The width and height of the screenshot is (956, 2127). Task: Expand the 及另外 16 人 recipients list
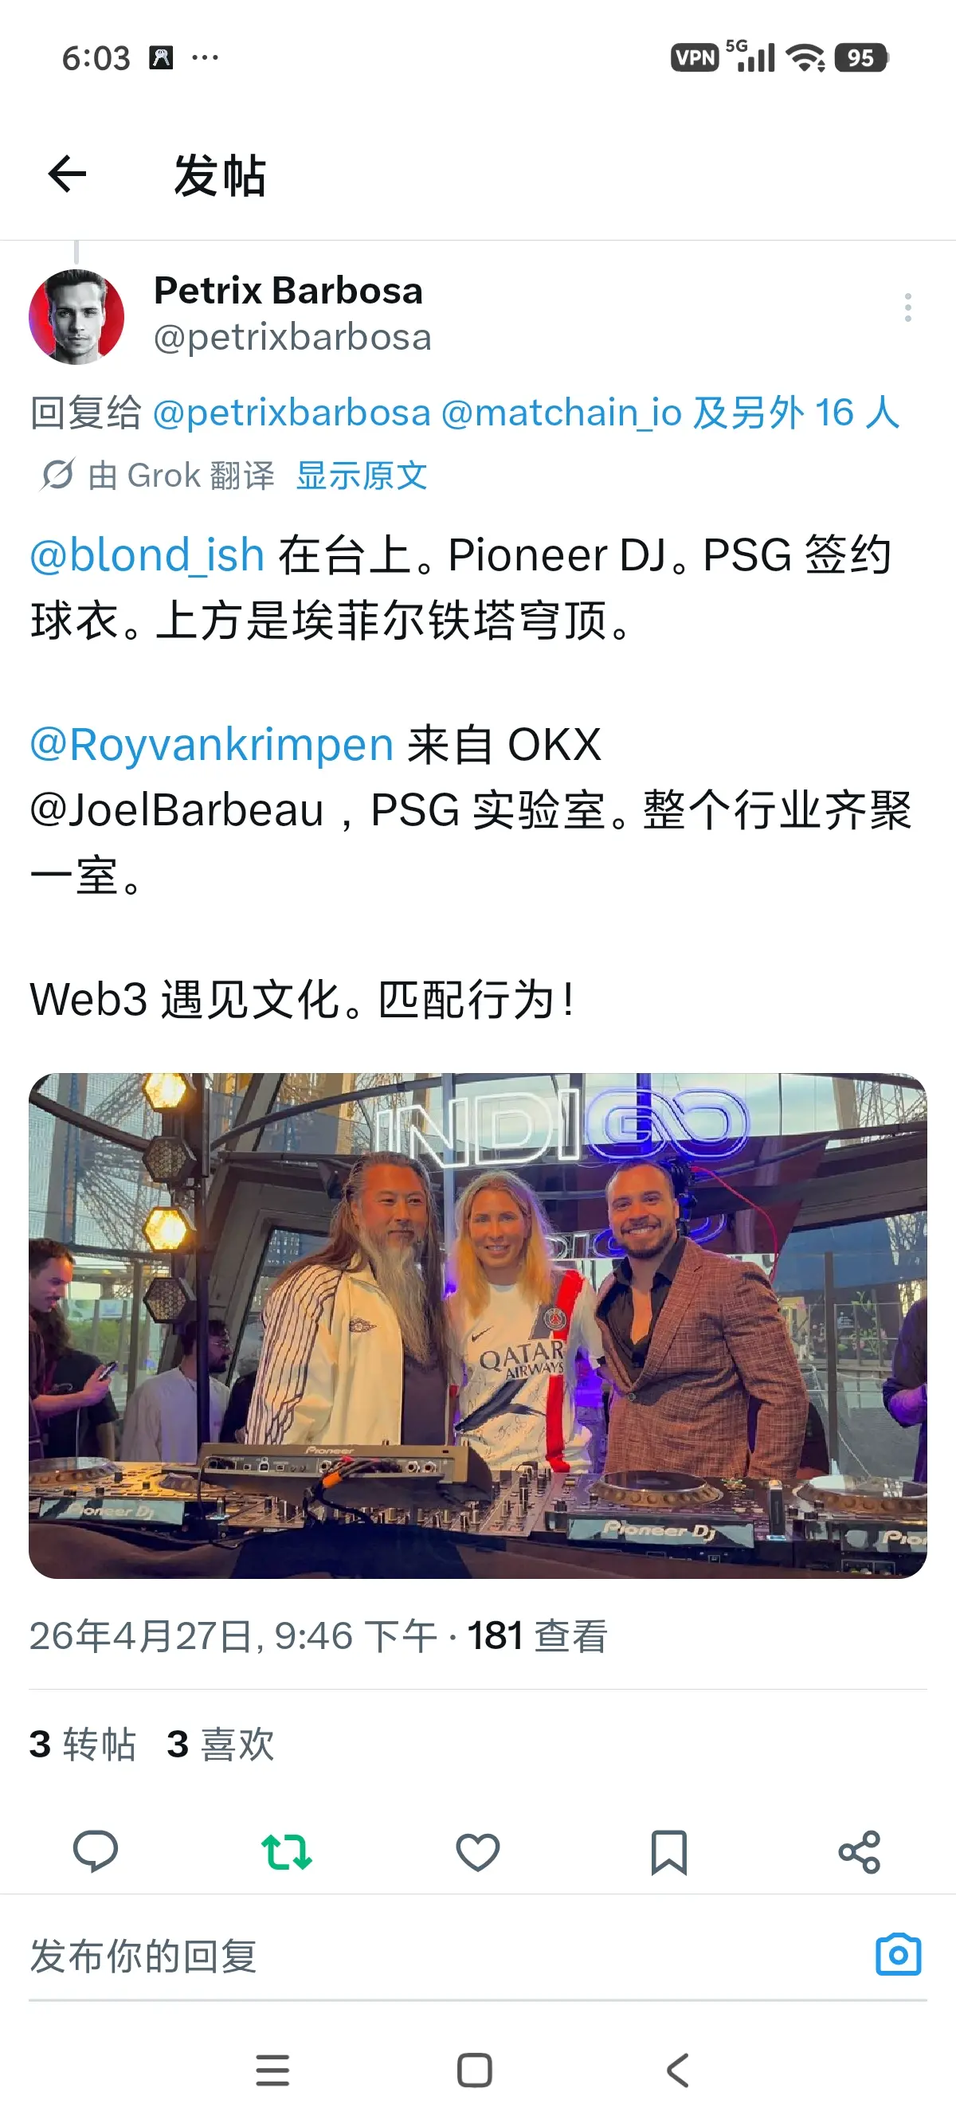pos(796,412)
